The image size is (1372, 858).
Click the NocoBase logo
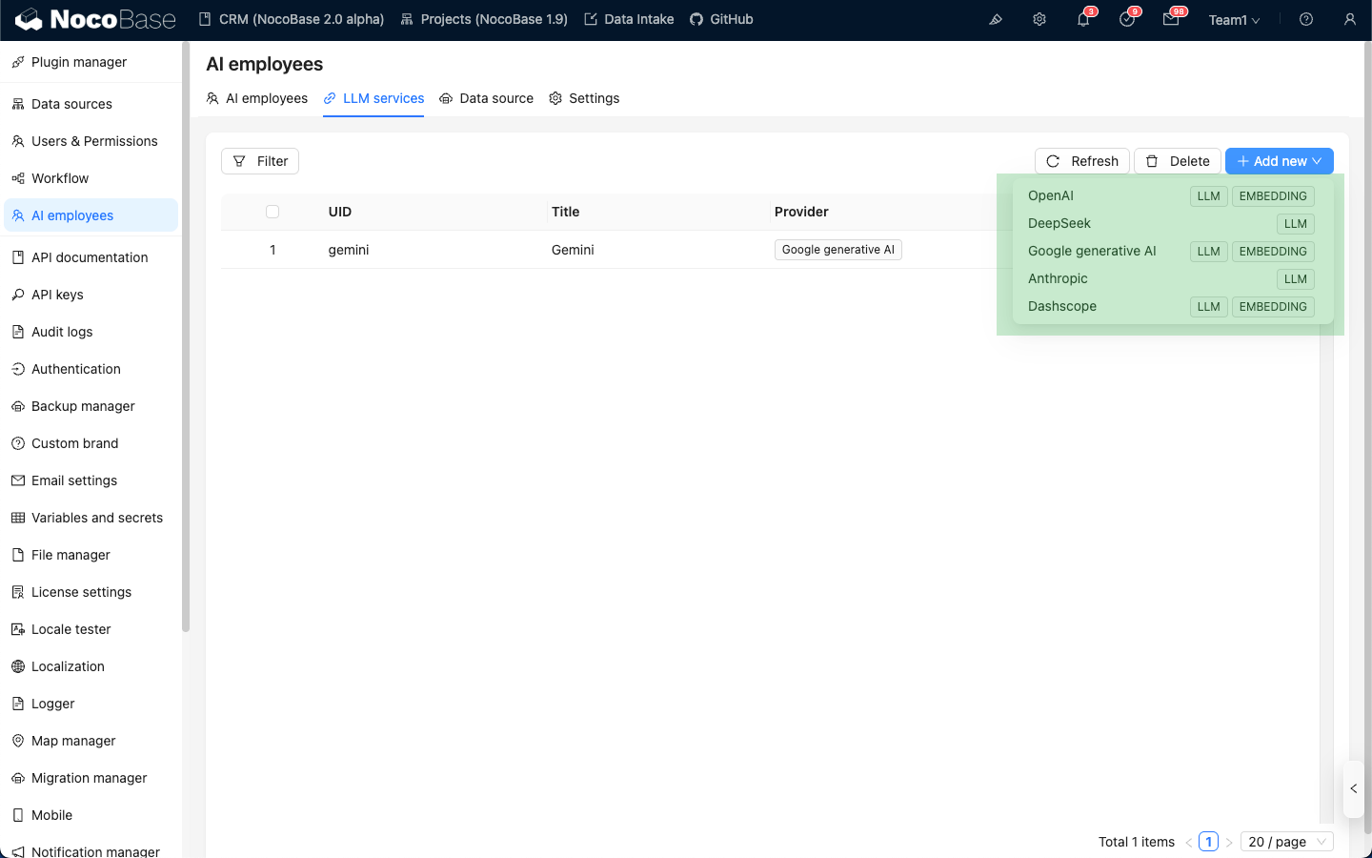tap(95, 19)
